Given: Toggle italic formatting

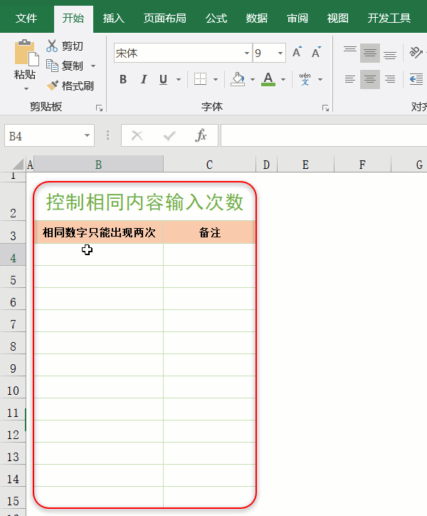Looking at the screenshot, I should (x=144, y=79).
